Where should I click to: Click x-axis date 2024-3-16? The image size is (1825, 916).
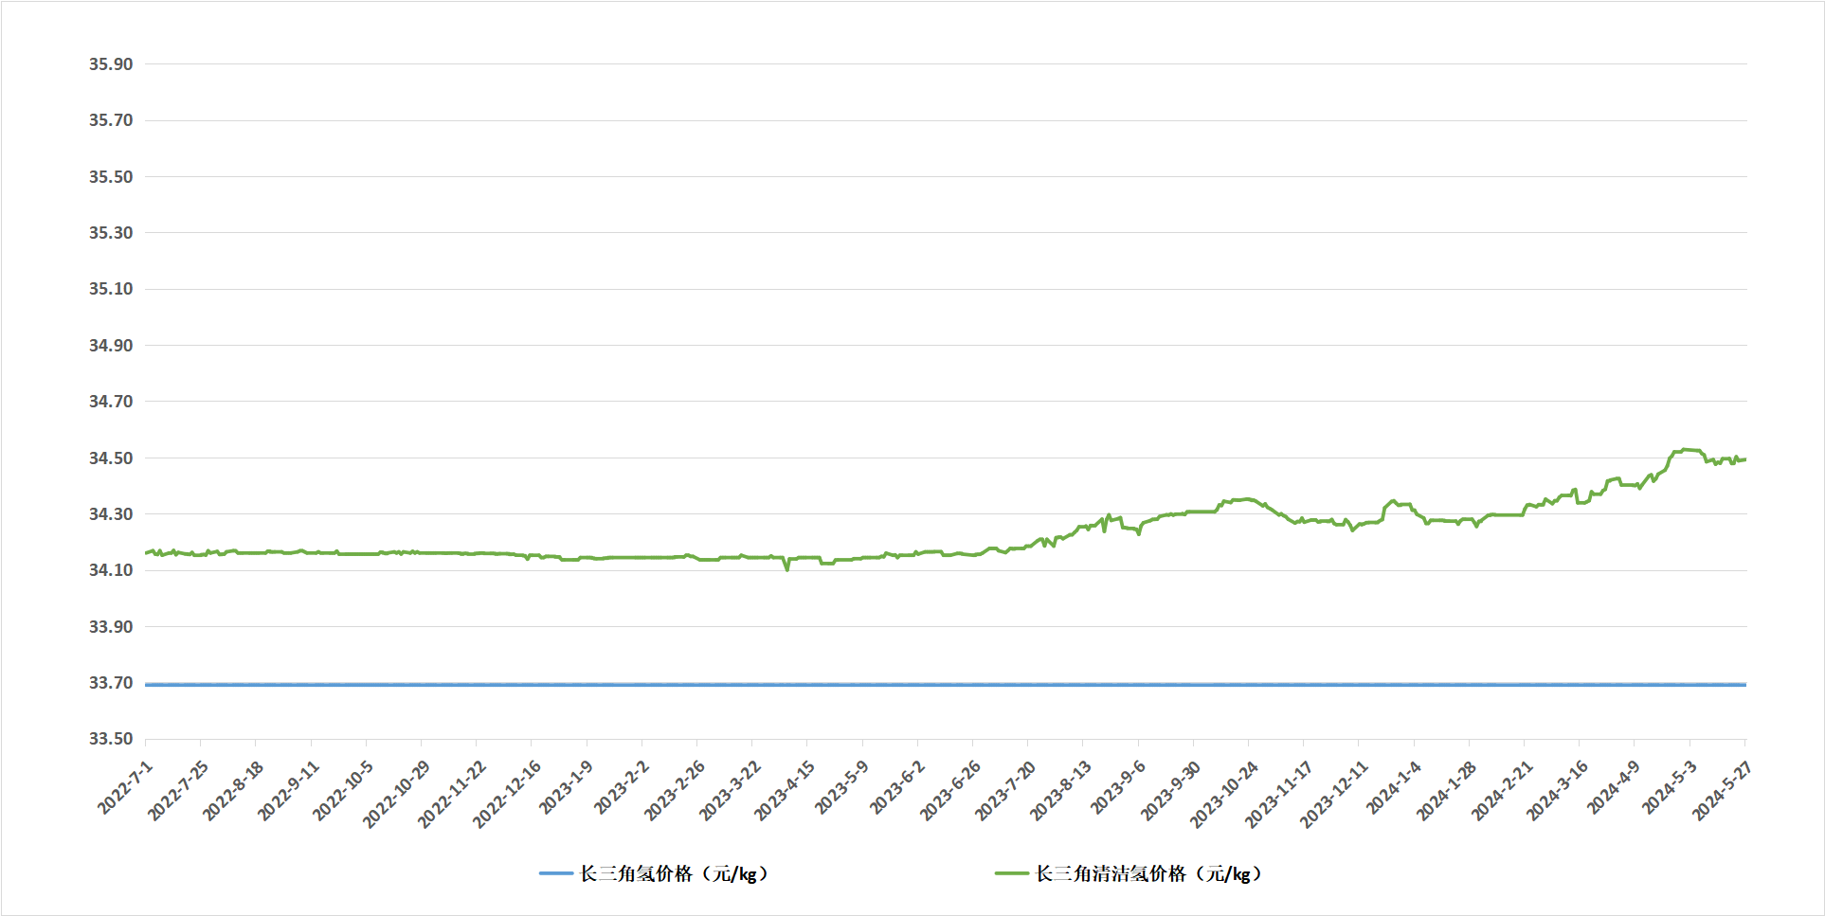[x=1555, y=790]
